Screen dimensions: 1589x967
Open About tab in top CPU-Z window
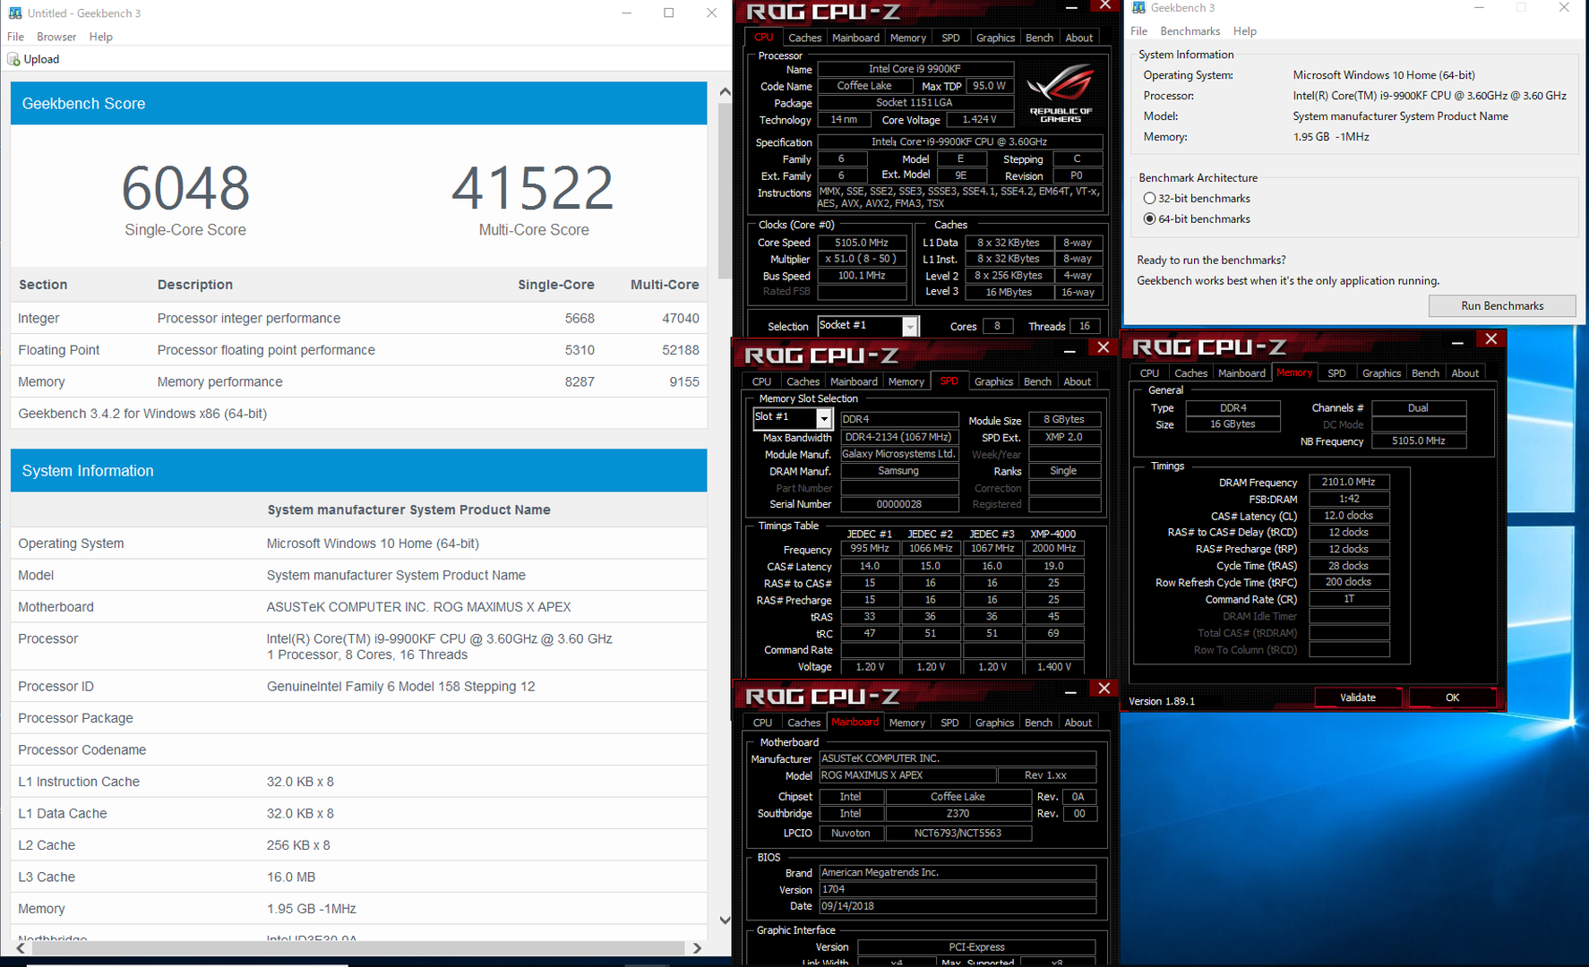pyautogui.click(x=1079, y=38)
